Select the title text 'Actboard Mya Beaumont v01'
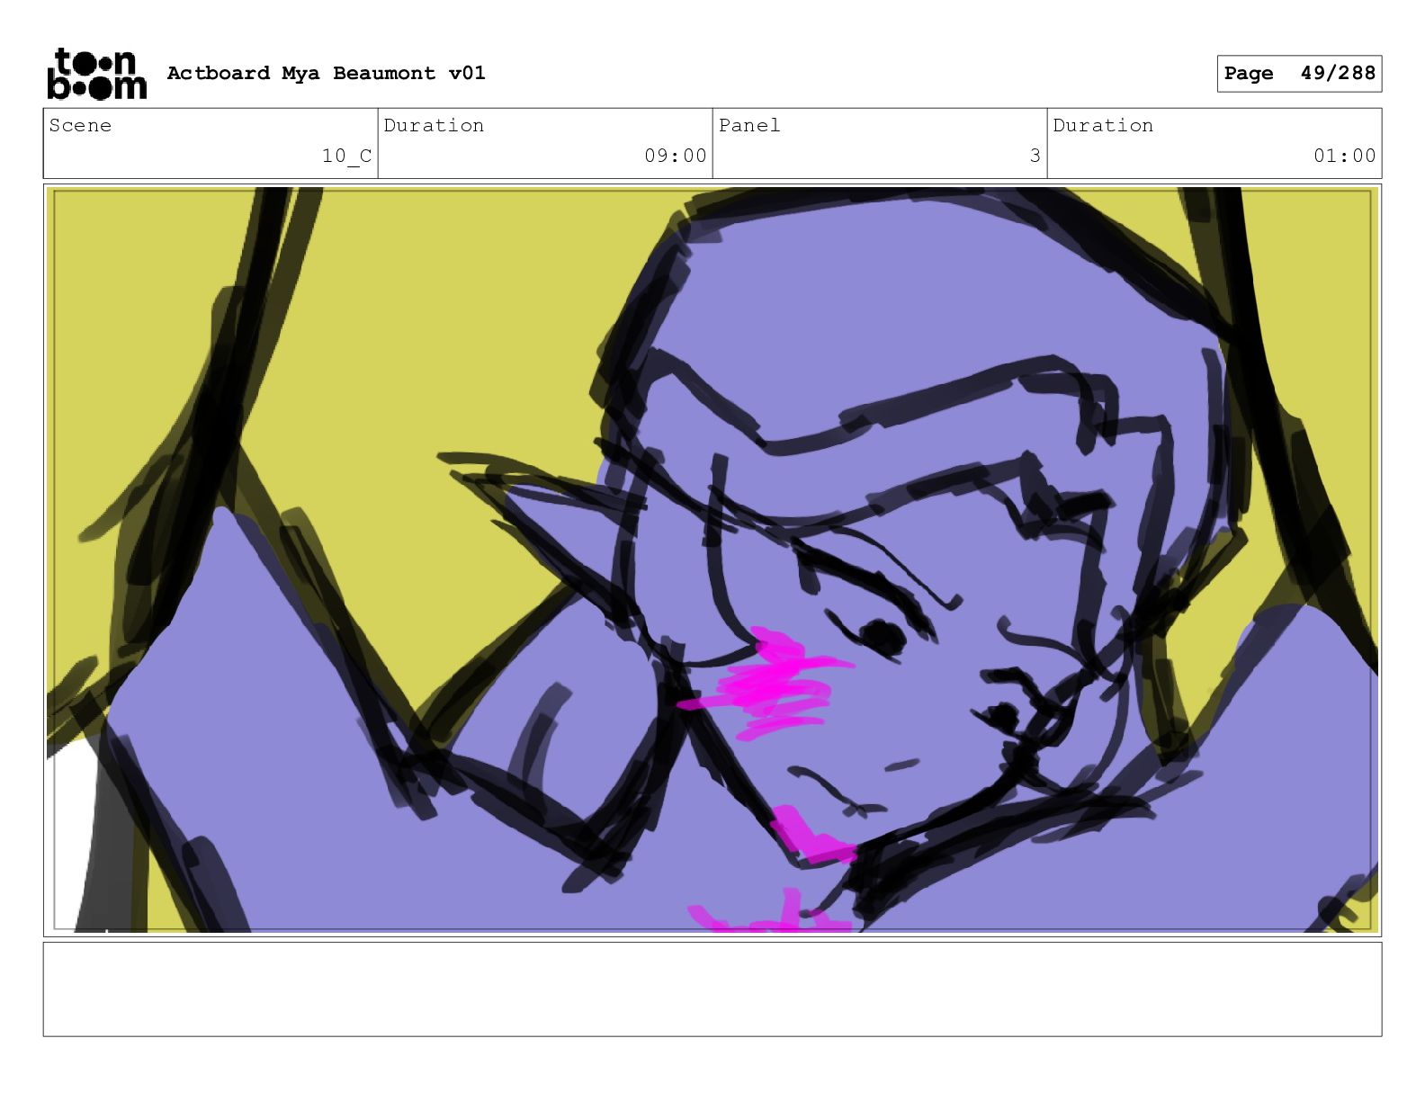 click(x=326, y=73)
